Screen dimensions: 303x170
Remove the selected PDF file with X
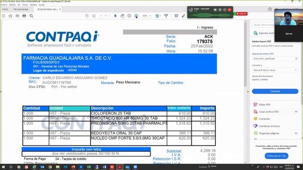296,59
